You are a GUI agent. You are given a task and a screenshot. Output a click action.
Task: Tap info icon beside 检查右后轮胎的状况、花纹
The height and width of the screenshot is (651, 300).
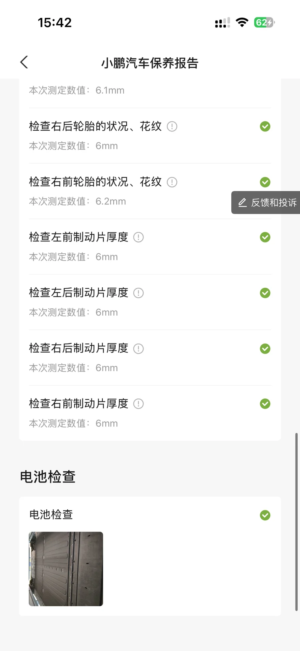[x=172, y=126]
